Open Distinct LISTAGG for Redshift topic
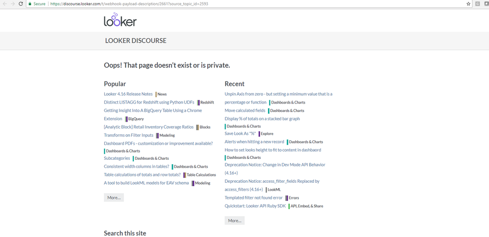The height and width of the screenshot is (237, 489). point(149,102)
